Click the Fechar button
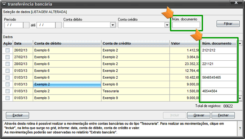245x139 pixels. point(223,115)
